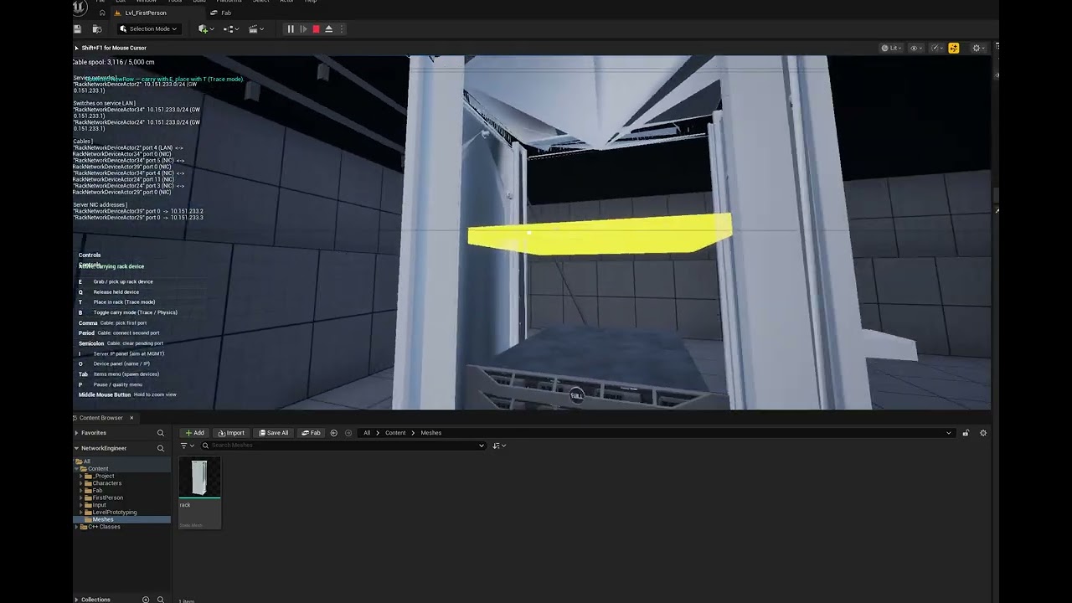Click the Save All button
This screenshot has height=603, width=1072.
coord(274,433)
